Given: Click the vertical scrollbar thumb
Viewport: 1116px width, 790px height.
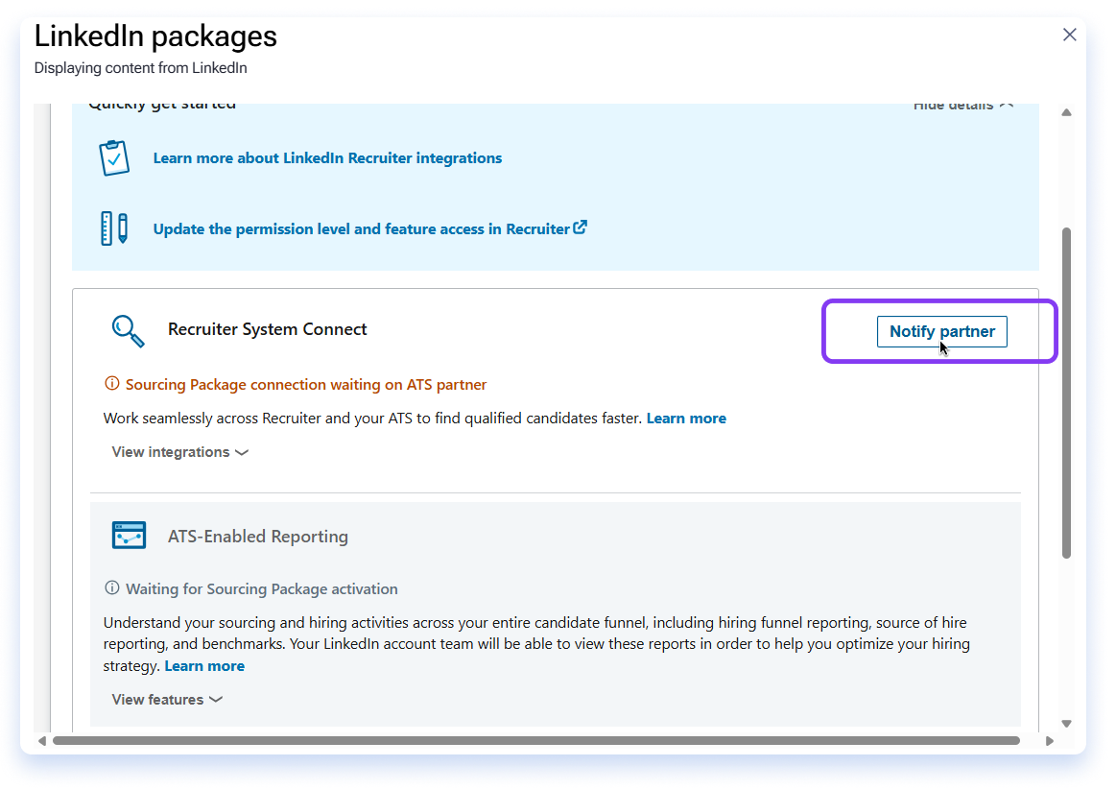Looking at the screenshot, I should click(1066, 393).
